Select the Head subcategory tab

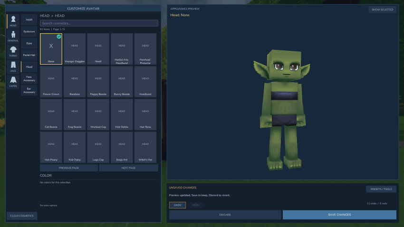pyautogui.click(x=29, y=67)
